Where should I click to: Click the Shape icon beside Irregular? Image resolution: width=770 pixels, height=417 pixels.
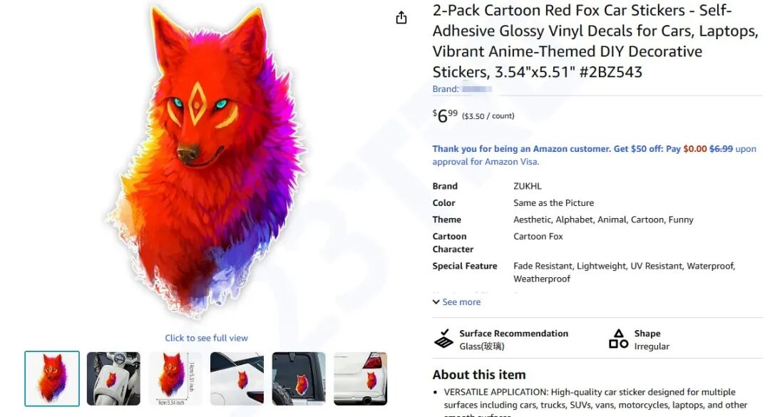click(x=618, y=339)
